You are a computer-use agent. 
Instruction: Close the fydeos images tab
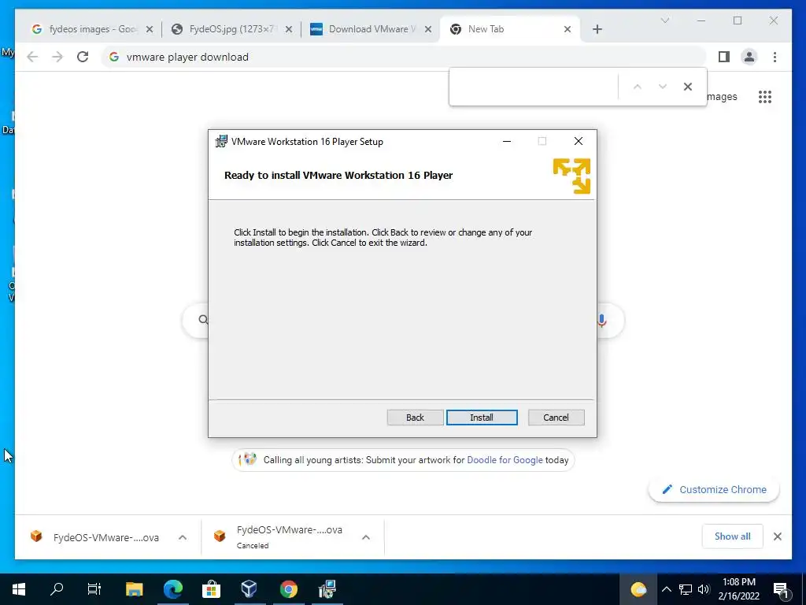coord(150,29)
